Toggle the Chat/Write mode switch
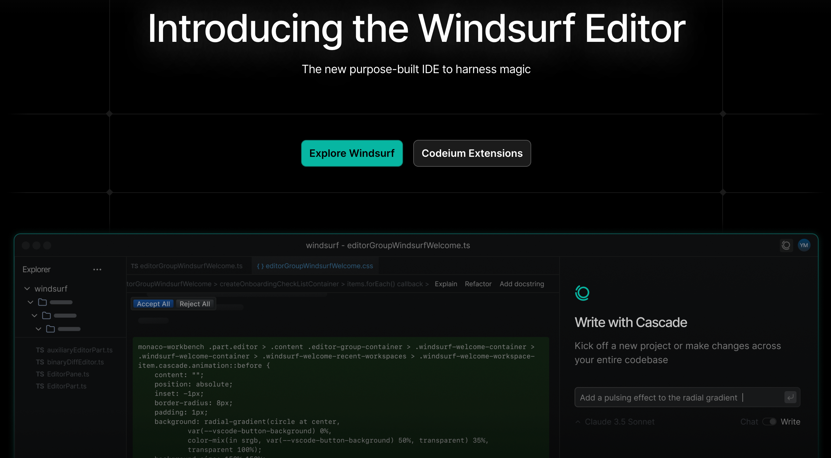The image size is (831, 458). pos(769,422)
